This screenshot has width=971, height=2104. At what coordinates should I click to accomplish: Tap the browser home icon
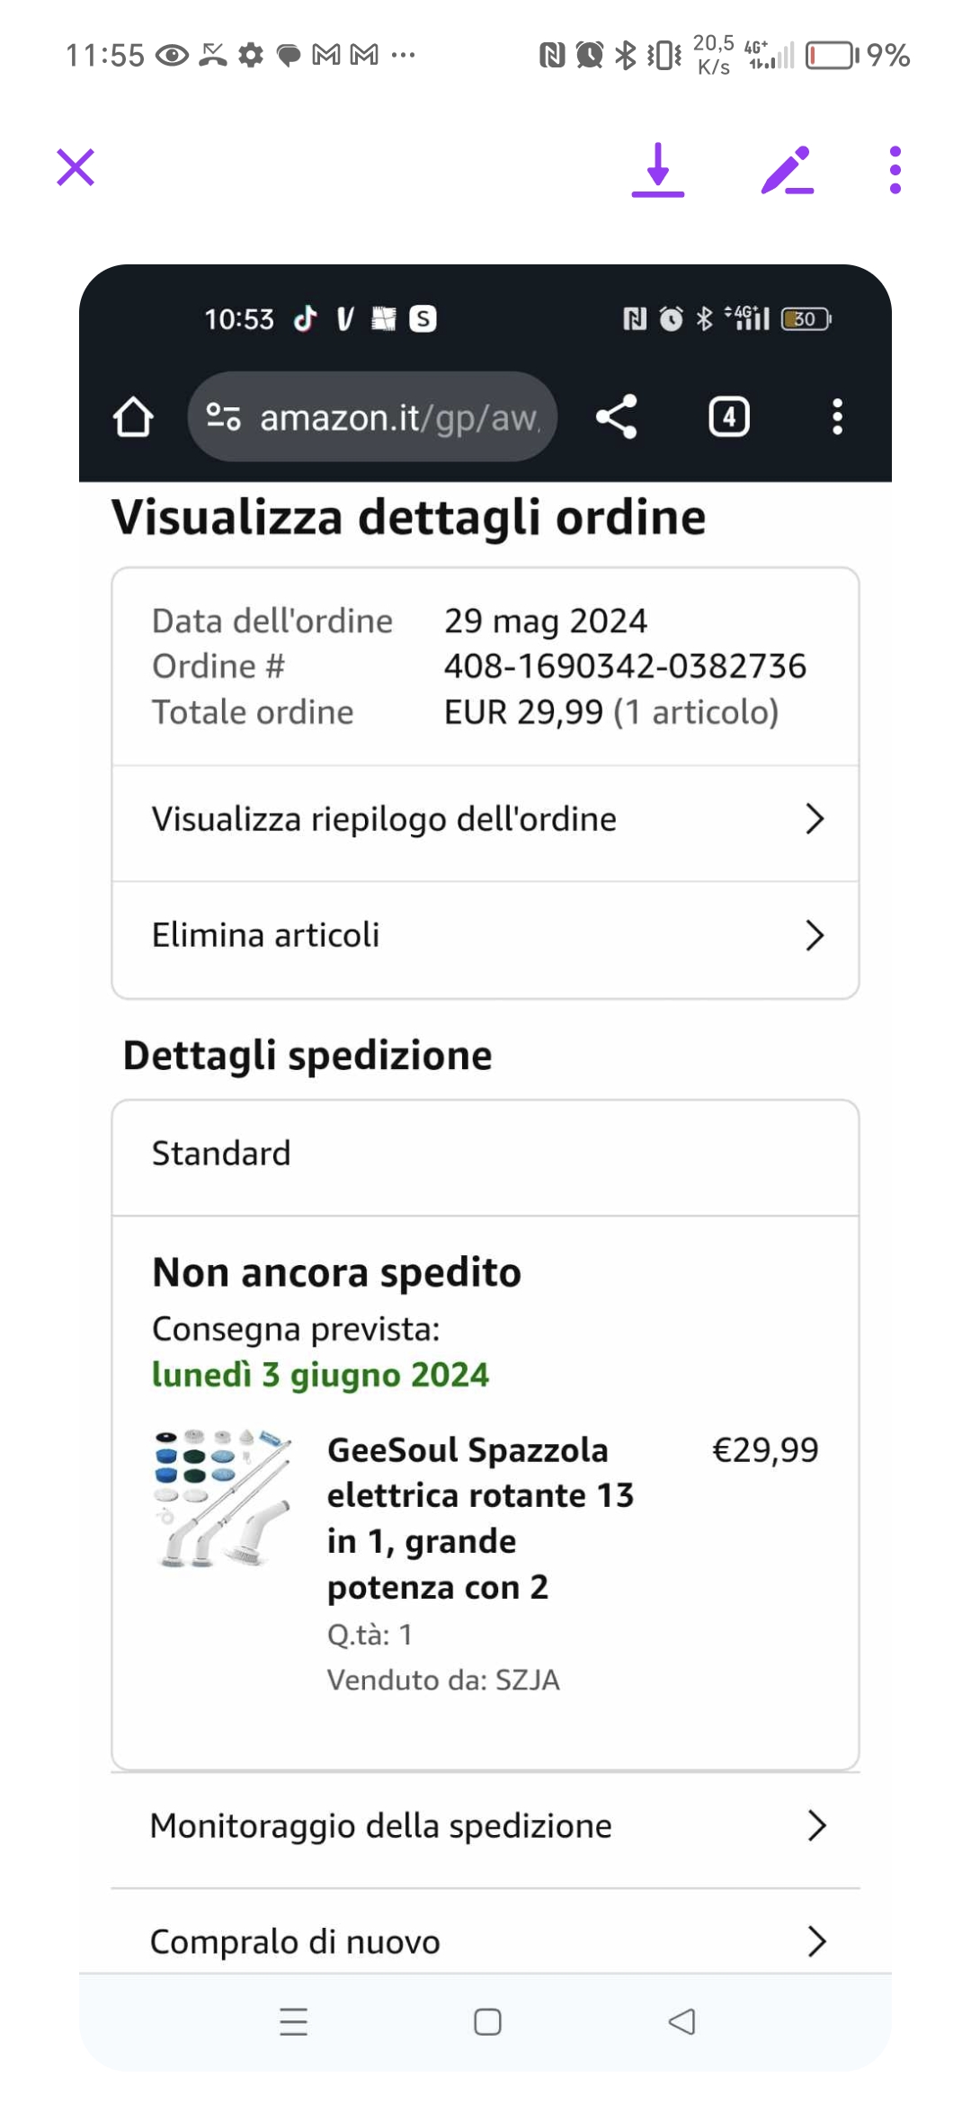click(133, 417)
